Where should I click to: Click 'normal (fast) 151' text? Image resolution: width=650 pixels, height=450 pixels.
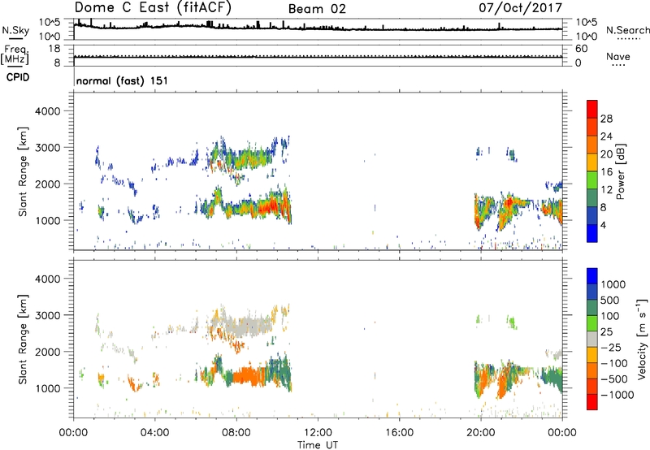[123, 80]
